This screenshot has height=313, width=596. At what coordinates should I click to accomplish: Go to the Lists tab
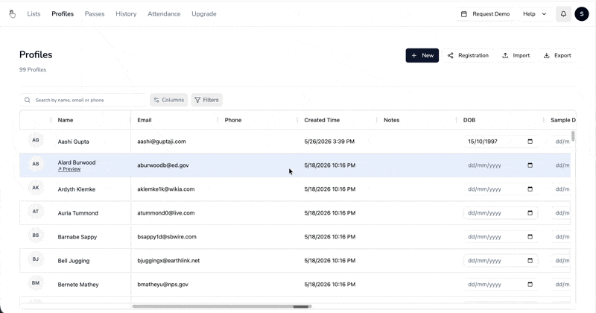coord(34,13)
